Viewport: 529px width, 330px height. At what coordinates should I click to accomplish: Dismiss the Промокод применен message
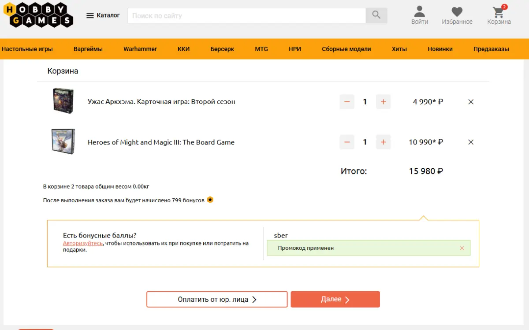(x=462, y=248)
